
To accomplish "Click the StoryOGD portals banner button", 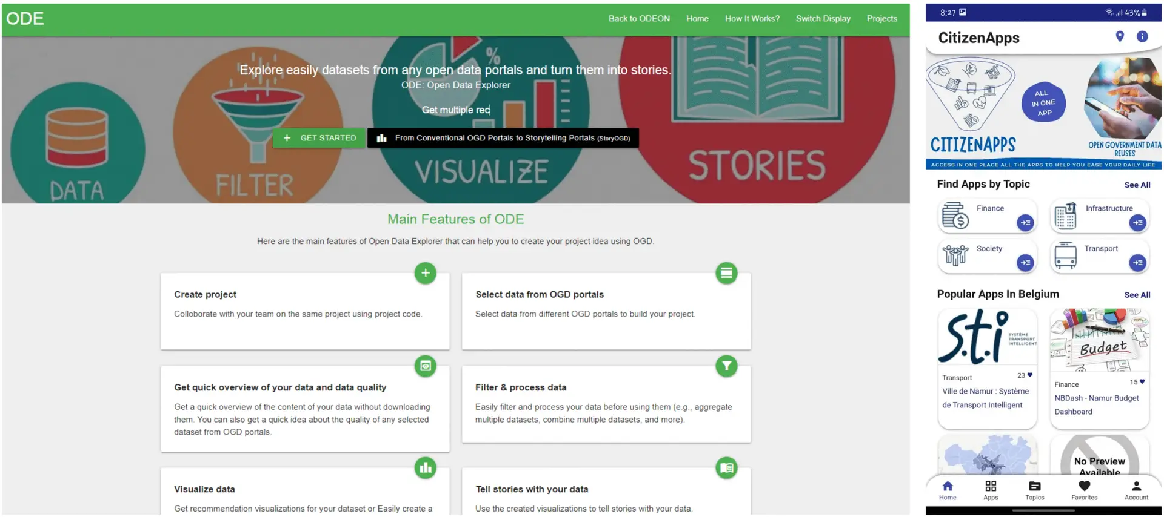I will click(x=503, y=138).
